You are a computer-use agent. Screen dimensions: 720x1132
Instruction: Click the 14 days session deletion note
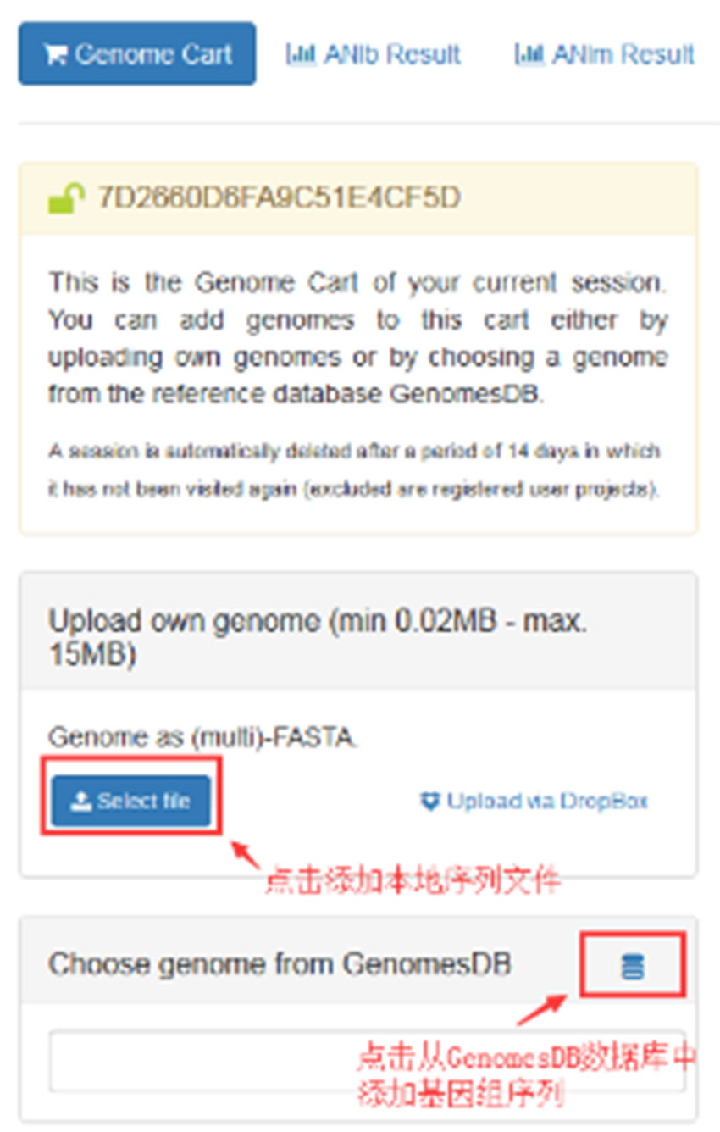click(x=354, y=470)
